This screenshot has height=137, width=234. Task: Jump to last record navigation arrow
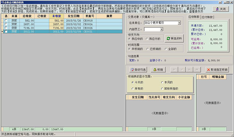coord(197,70)
